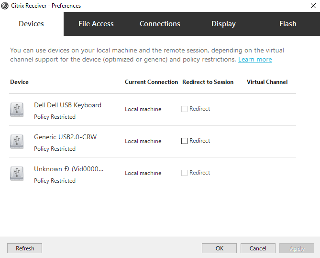Click the Virtual Channel column header
Viewport: 320px width, 258px height.
coord(267,82)
